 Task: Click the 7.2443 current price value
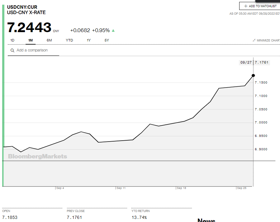(29, 28)
